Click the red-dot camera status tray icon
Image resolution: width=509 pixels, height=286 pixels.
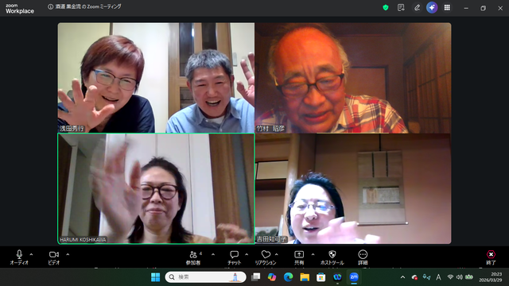coord(414,277)
